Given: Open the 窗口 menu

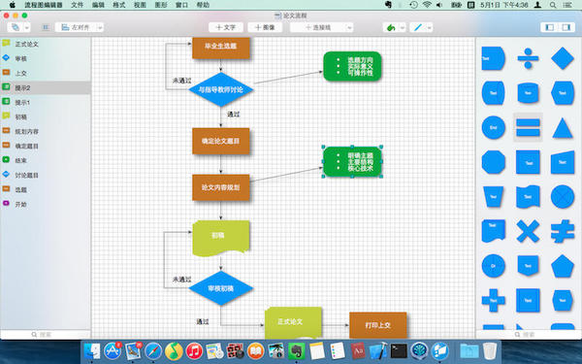Looking at the screenshot, I should point(182,5).
